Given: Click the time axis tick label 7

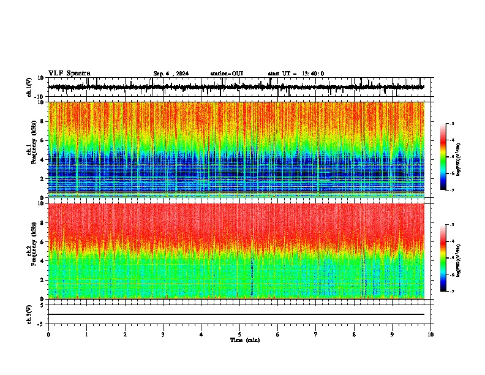Looking at the screenshot, I should (316, 335).
